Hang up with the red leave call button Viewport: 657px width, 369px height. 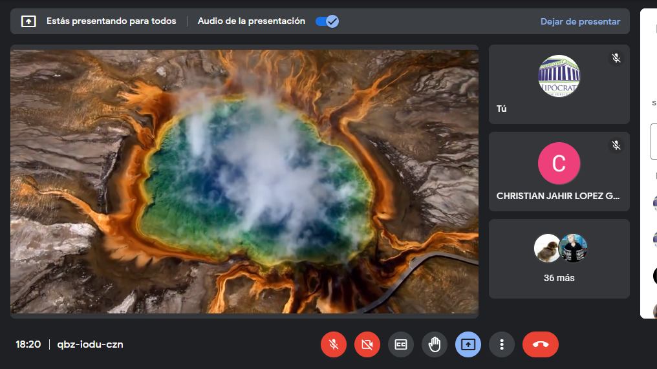[x=541, y=344]
